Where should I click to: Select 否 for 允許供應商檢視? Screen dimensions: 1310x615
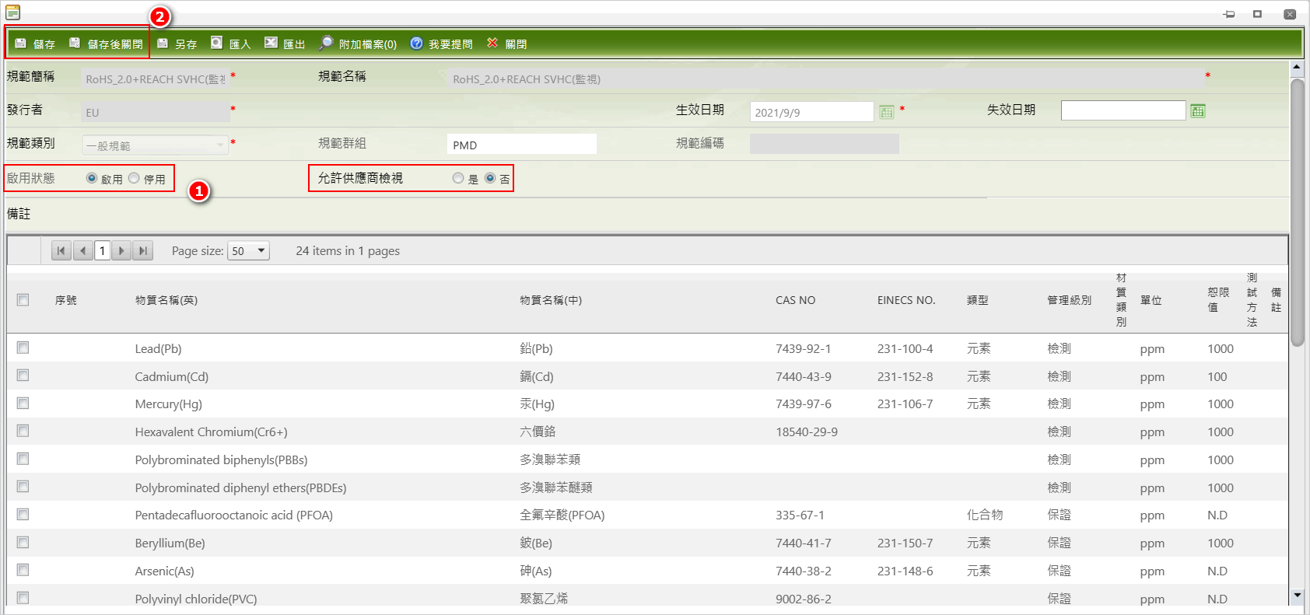[490, 178]
